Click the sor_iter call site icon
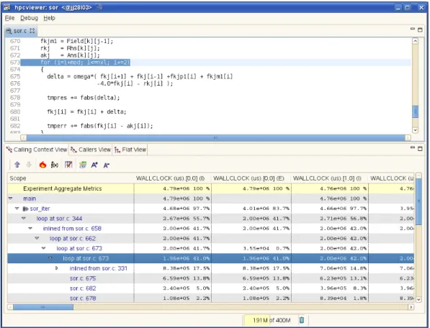 pos(25,209)
